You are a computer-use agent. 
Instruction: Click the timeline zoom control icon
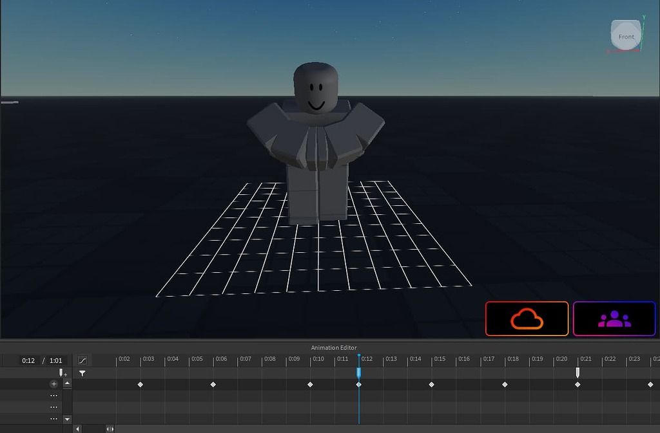tap(110, 428)
